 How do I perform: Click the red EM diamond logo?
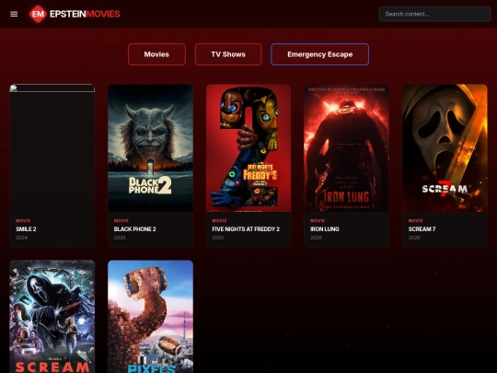(x=38, y=14)
